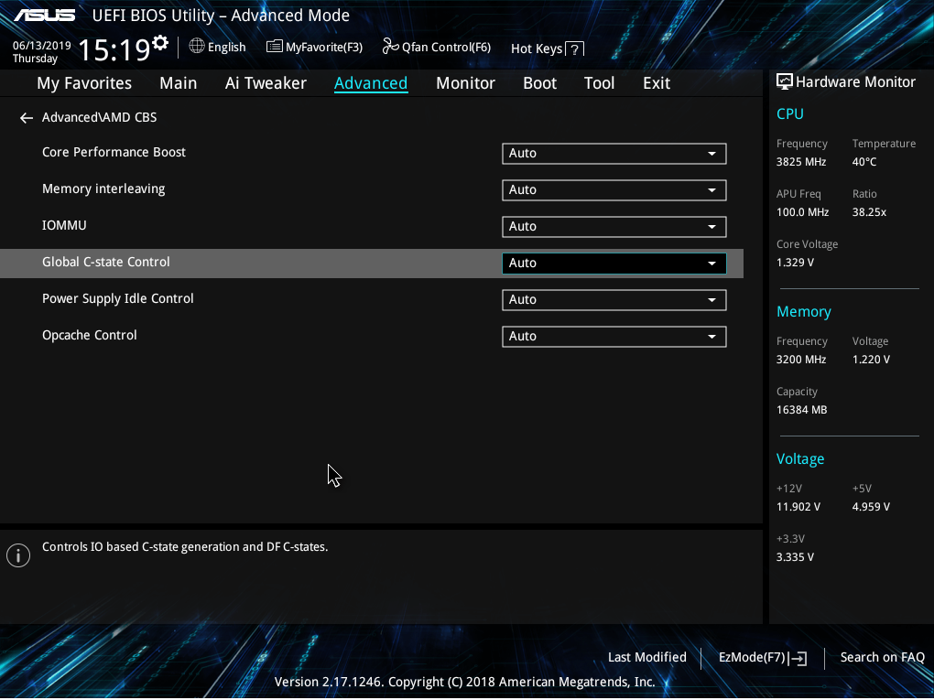Click the EzMode exit arrow icon

pos(798,658)
